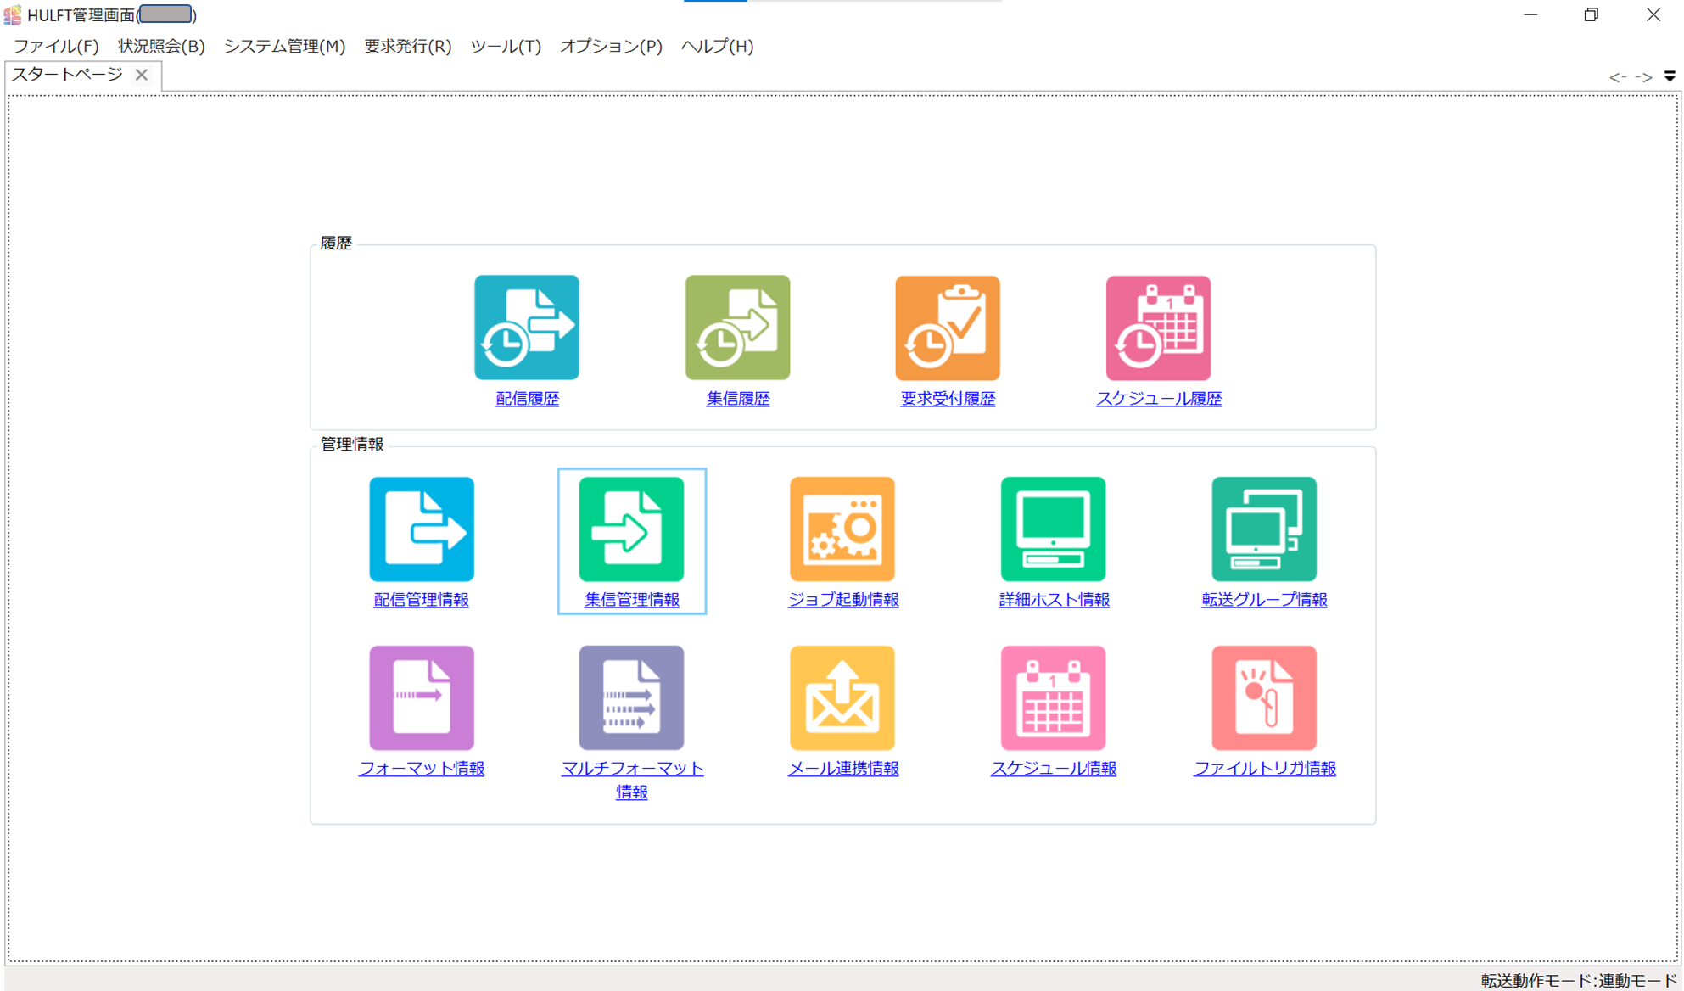Click the ファイルトリガ情報 icon
The width and height of the screenshot is (1684, 991).
[x=1263, y=697]
